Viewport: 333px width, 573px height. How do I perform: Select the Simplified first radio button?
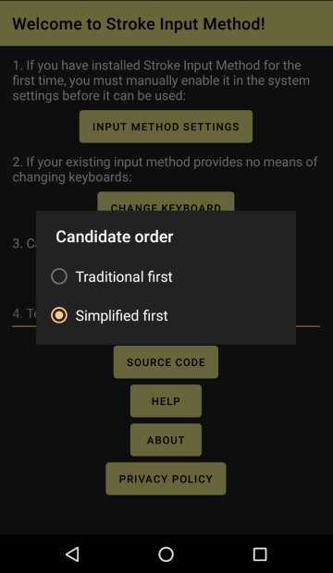[x=59, y=315]
